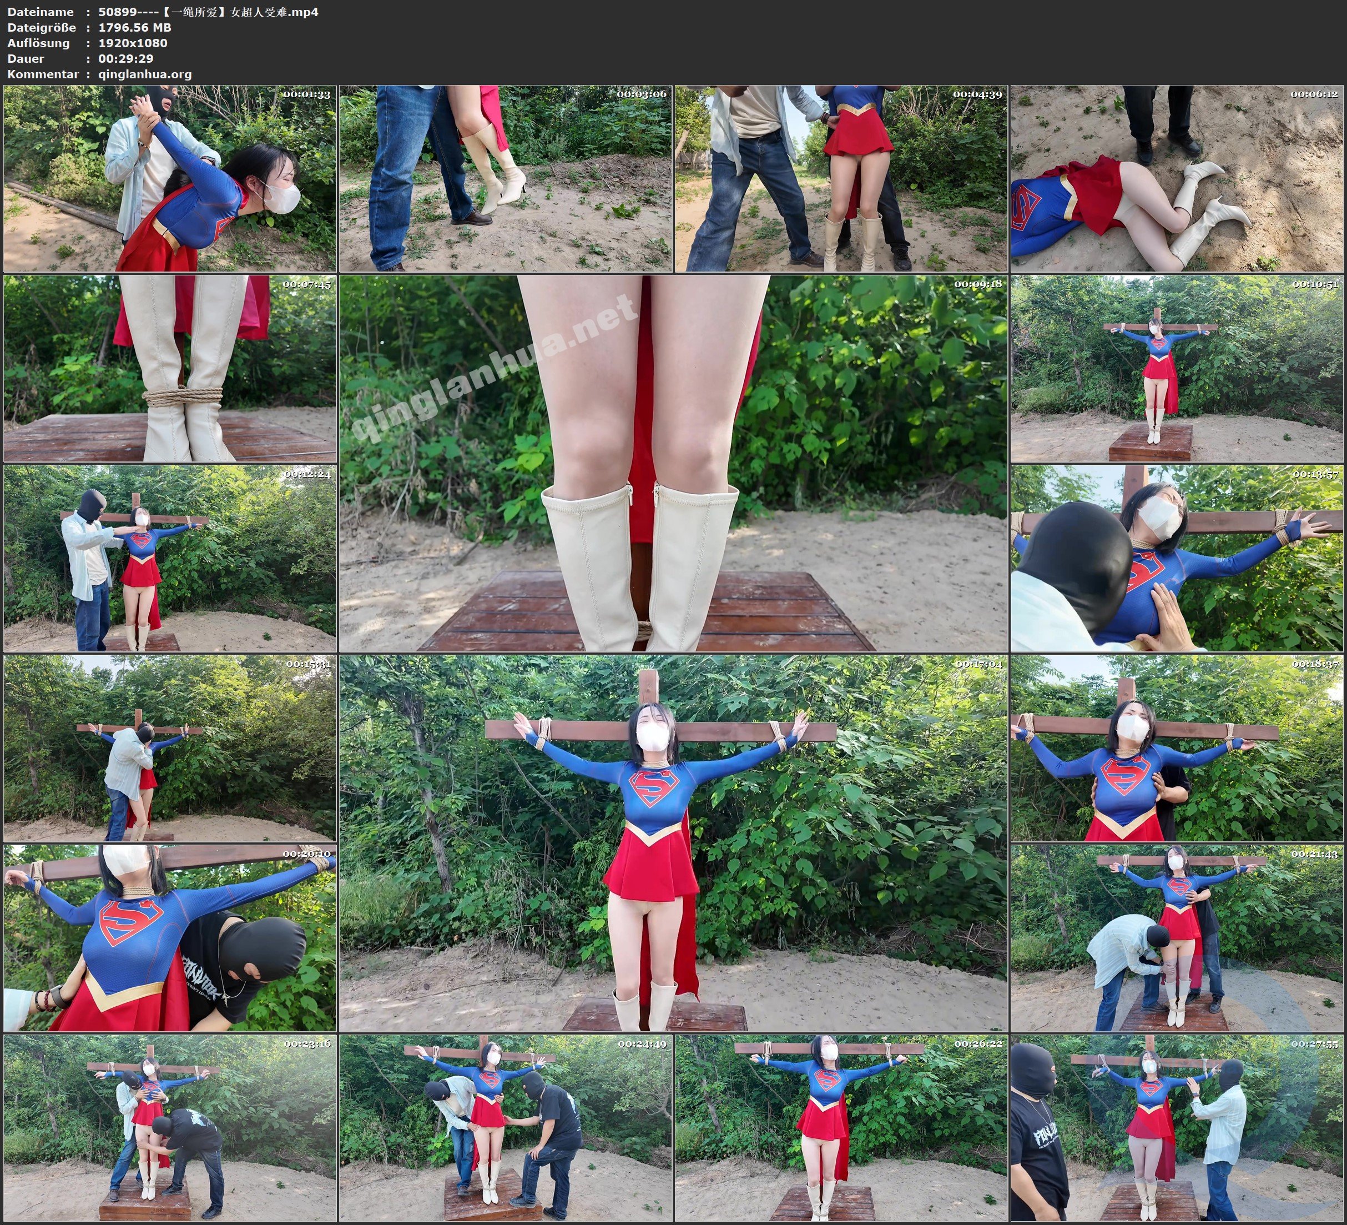The width and height of the screenshot is (1347, 1225).
Task: Click the file name starting with 50899
Action: click(209, 11)
